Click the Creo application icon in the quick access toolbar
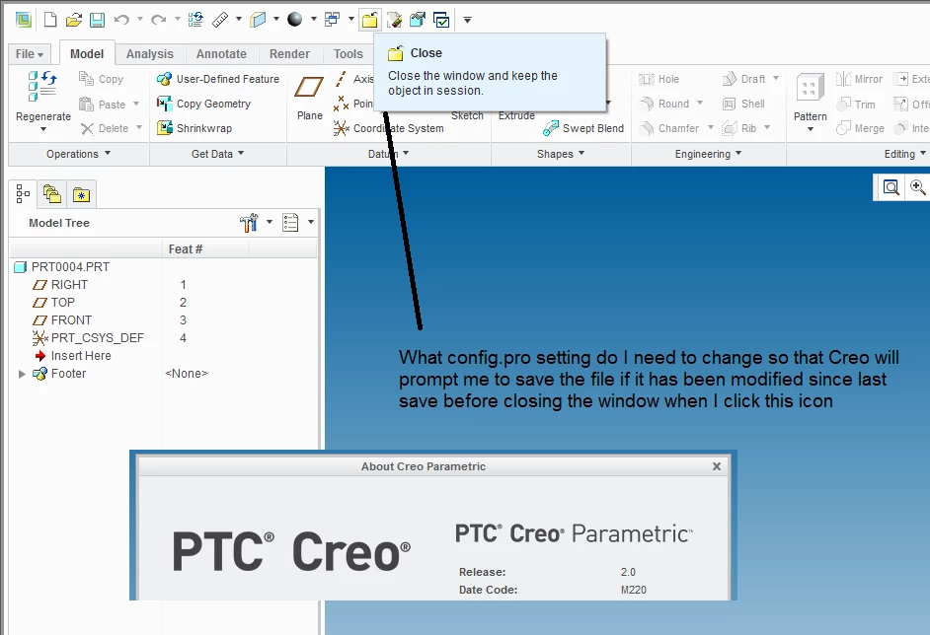This screenshot has width=930, height=635. click(x=24, y=20)
